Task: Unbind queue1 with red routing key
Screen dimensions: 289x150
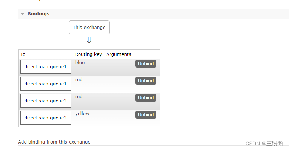Action: coord(146,81)
